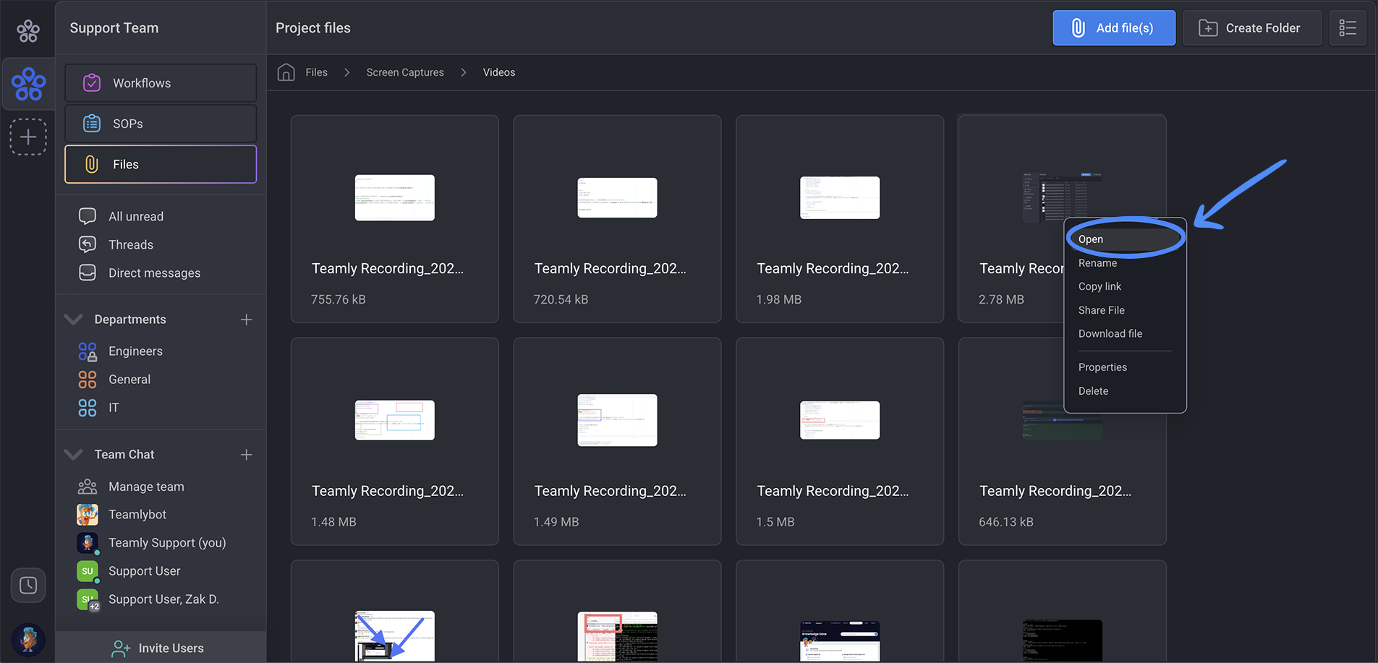
Task: Collapse the Departments section chevron
Action: [x=73, y=319]
